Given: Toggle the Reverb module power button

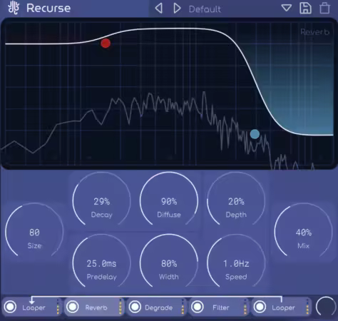Looking at the screenshot, I should point(73,307).
